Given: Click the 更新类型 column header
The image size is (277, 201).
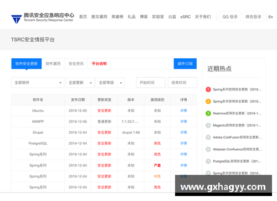Looking at the screenshot, I should [104, 100].
